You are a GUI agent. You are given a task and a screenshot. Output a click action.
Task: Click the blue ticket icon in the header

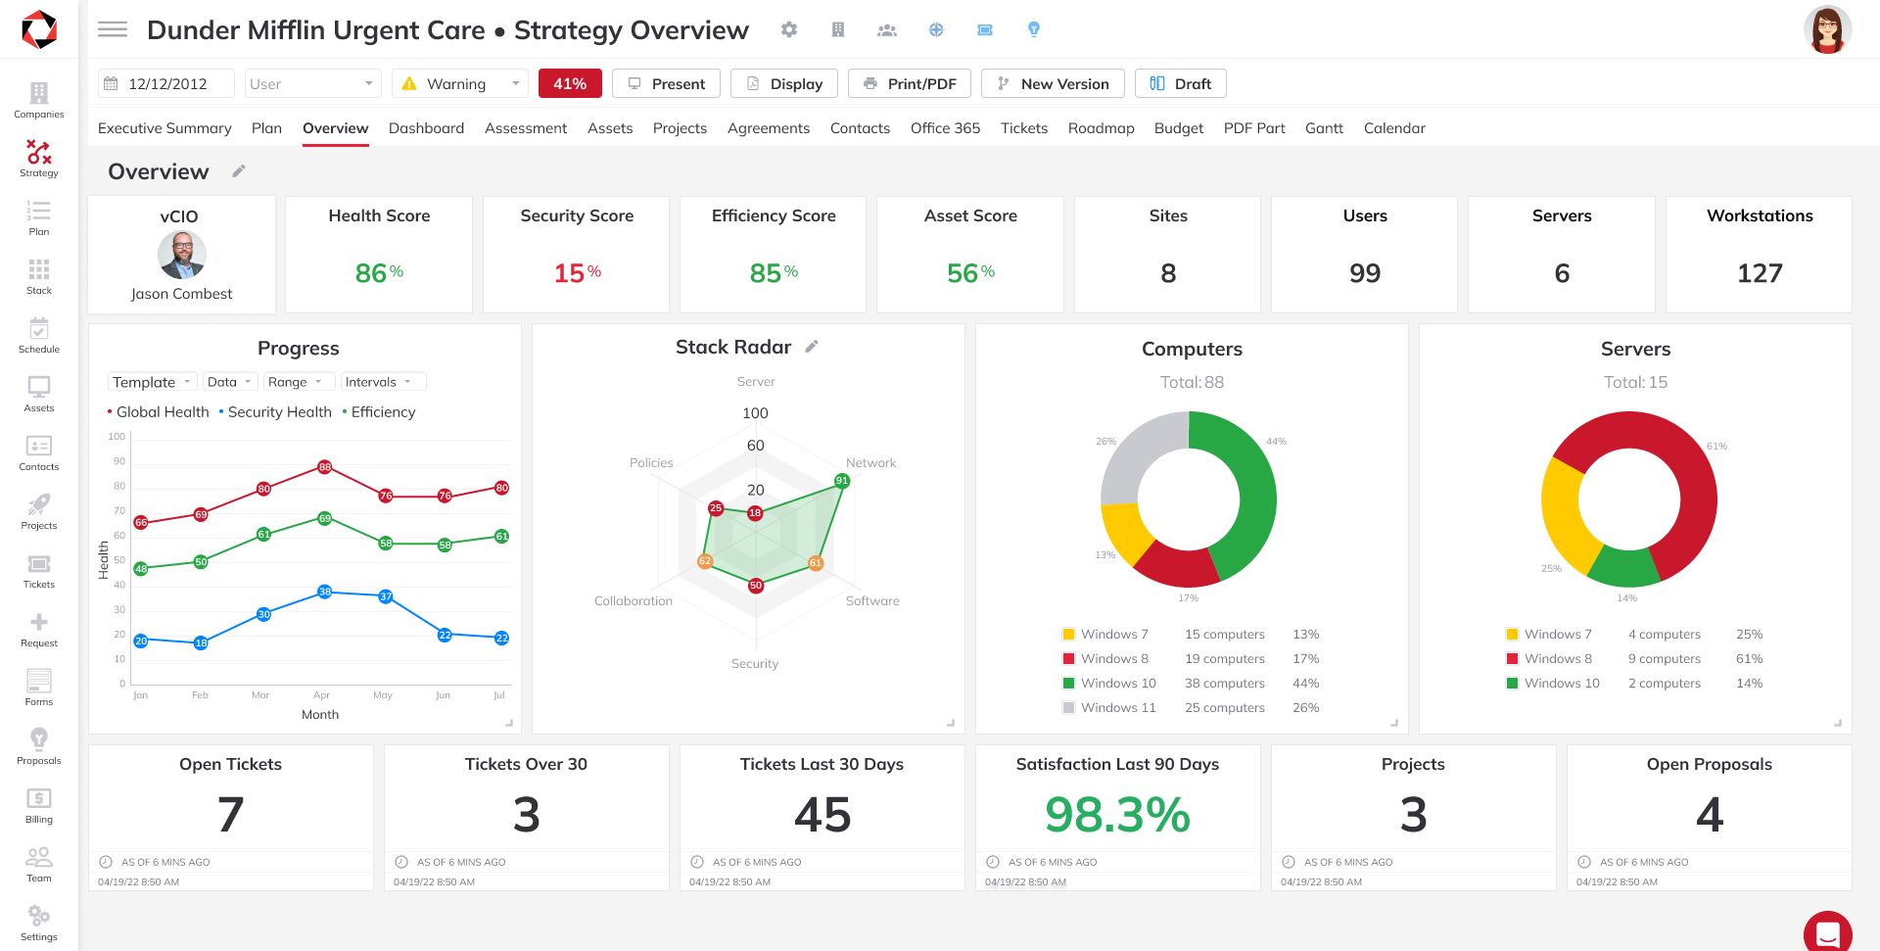(x=985, y=29)
